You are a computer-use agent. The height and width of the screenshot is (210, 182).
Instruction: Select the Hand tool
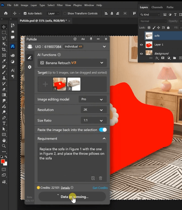coord(4,140)
